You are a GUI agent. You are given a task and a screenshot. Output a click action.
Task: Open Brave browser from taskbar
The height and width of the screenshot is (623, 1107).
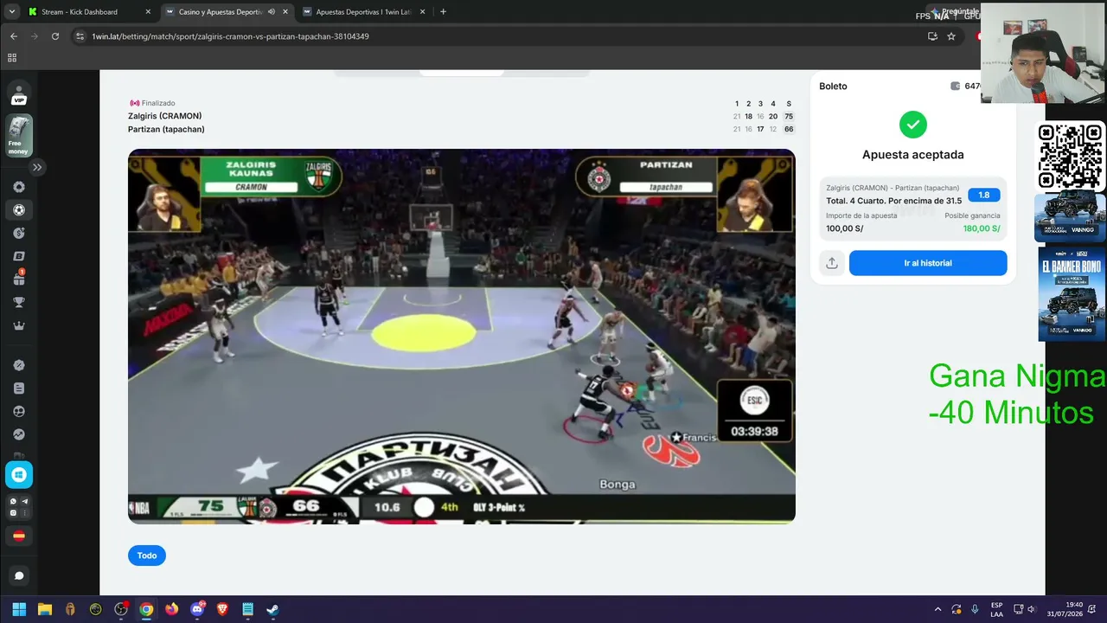tap(222, 609)
